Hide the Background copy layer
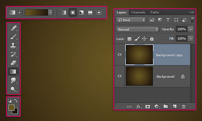 (x=120, y=54)
